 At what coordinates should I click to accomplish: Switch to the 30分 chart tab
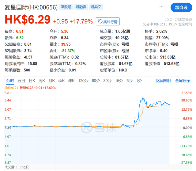(x=107, y=81)
